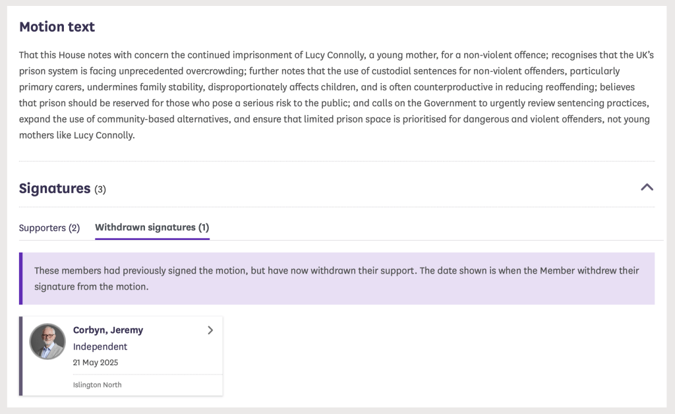Click the Islington North constituency label
This screenshot has width=675, height=414.
(97, 385)
